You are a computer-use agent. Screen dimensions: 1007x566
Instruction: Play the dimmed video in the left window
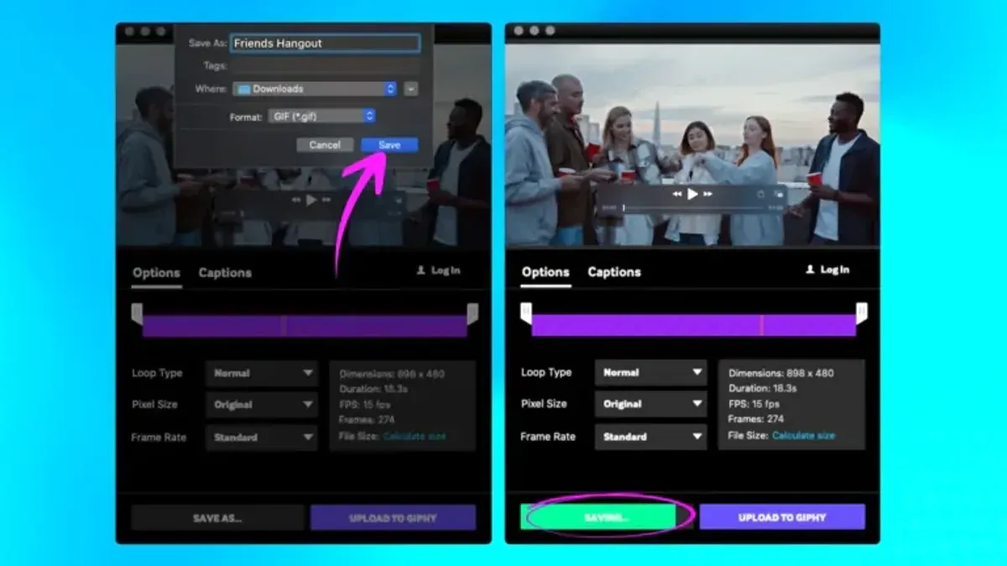tap(311, 200)
